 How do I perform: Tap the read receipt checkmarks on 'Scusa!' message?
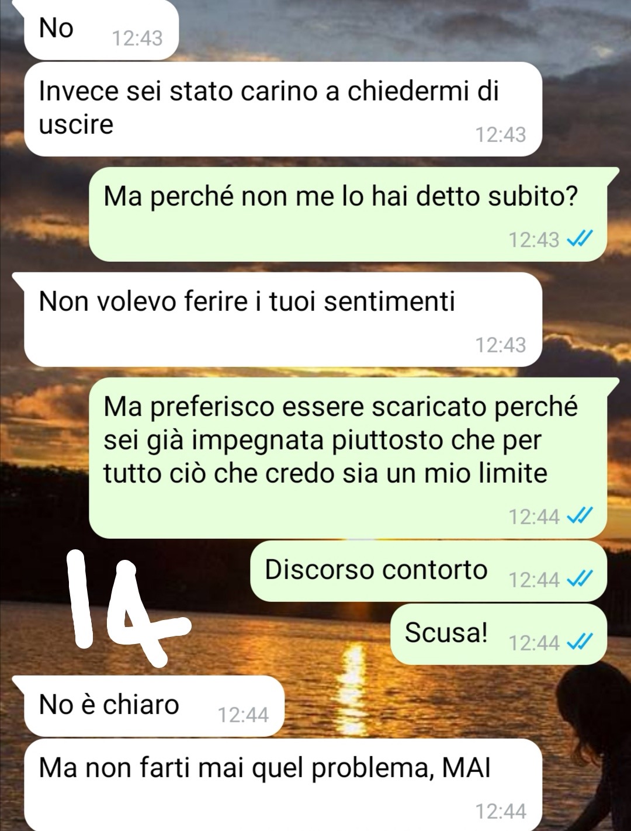tap(580, 642)
